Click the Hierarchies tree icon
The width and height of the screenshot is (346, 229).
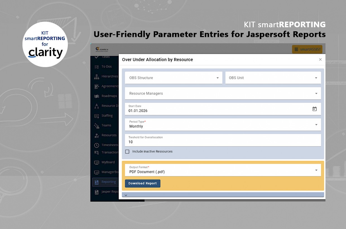(x=97, y=77)
